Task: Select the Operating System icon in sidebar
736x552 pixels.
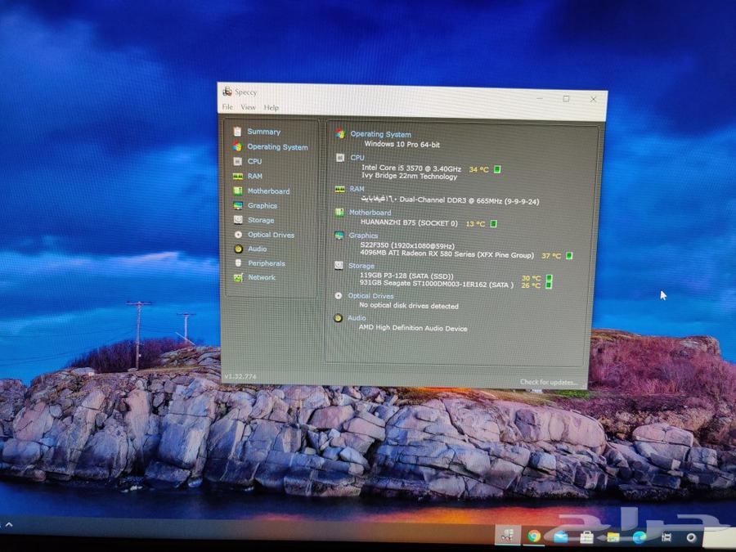Action: (x=237, y=146)
